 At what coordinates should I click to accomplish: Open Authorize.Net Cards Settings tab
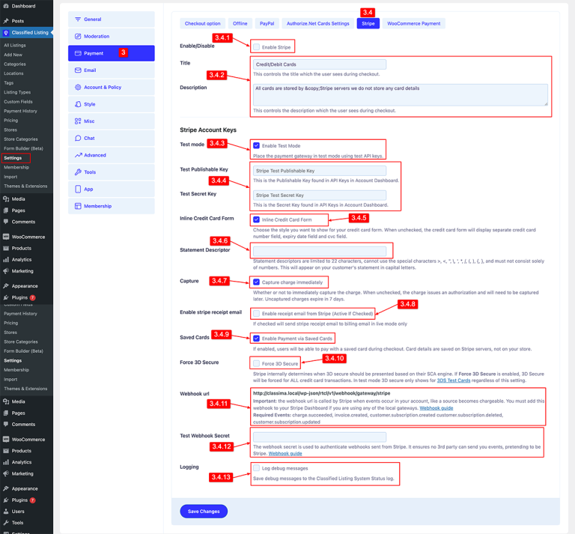click(x=317, y=23)
